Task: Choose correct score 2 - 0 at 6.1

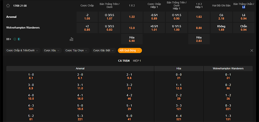Action: (80, 76)
